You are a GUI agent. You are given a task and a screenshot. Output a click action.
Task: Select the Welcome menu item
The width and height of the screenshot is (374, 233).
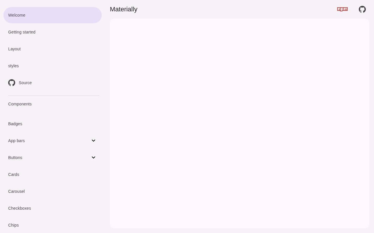[x=17, y=15]
